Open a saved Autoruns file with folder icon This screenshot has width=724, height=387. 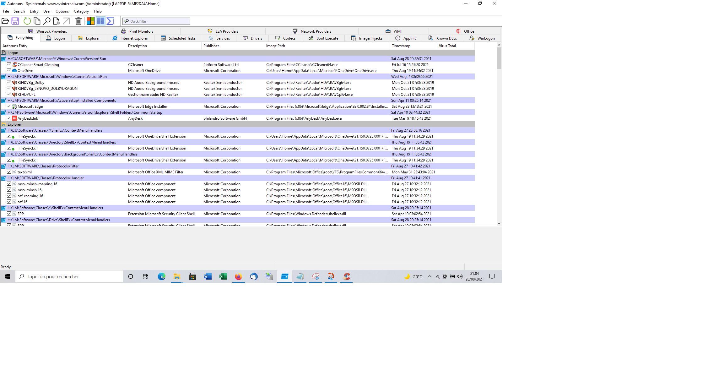pyautogui.click(x=5, y=21)
